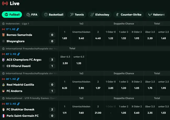Click the red Live broadcast icon in header
This screenshot has width=170, height=120.
(x=5, y=4)
